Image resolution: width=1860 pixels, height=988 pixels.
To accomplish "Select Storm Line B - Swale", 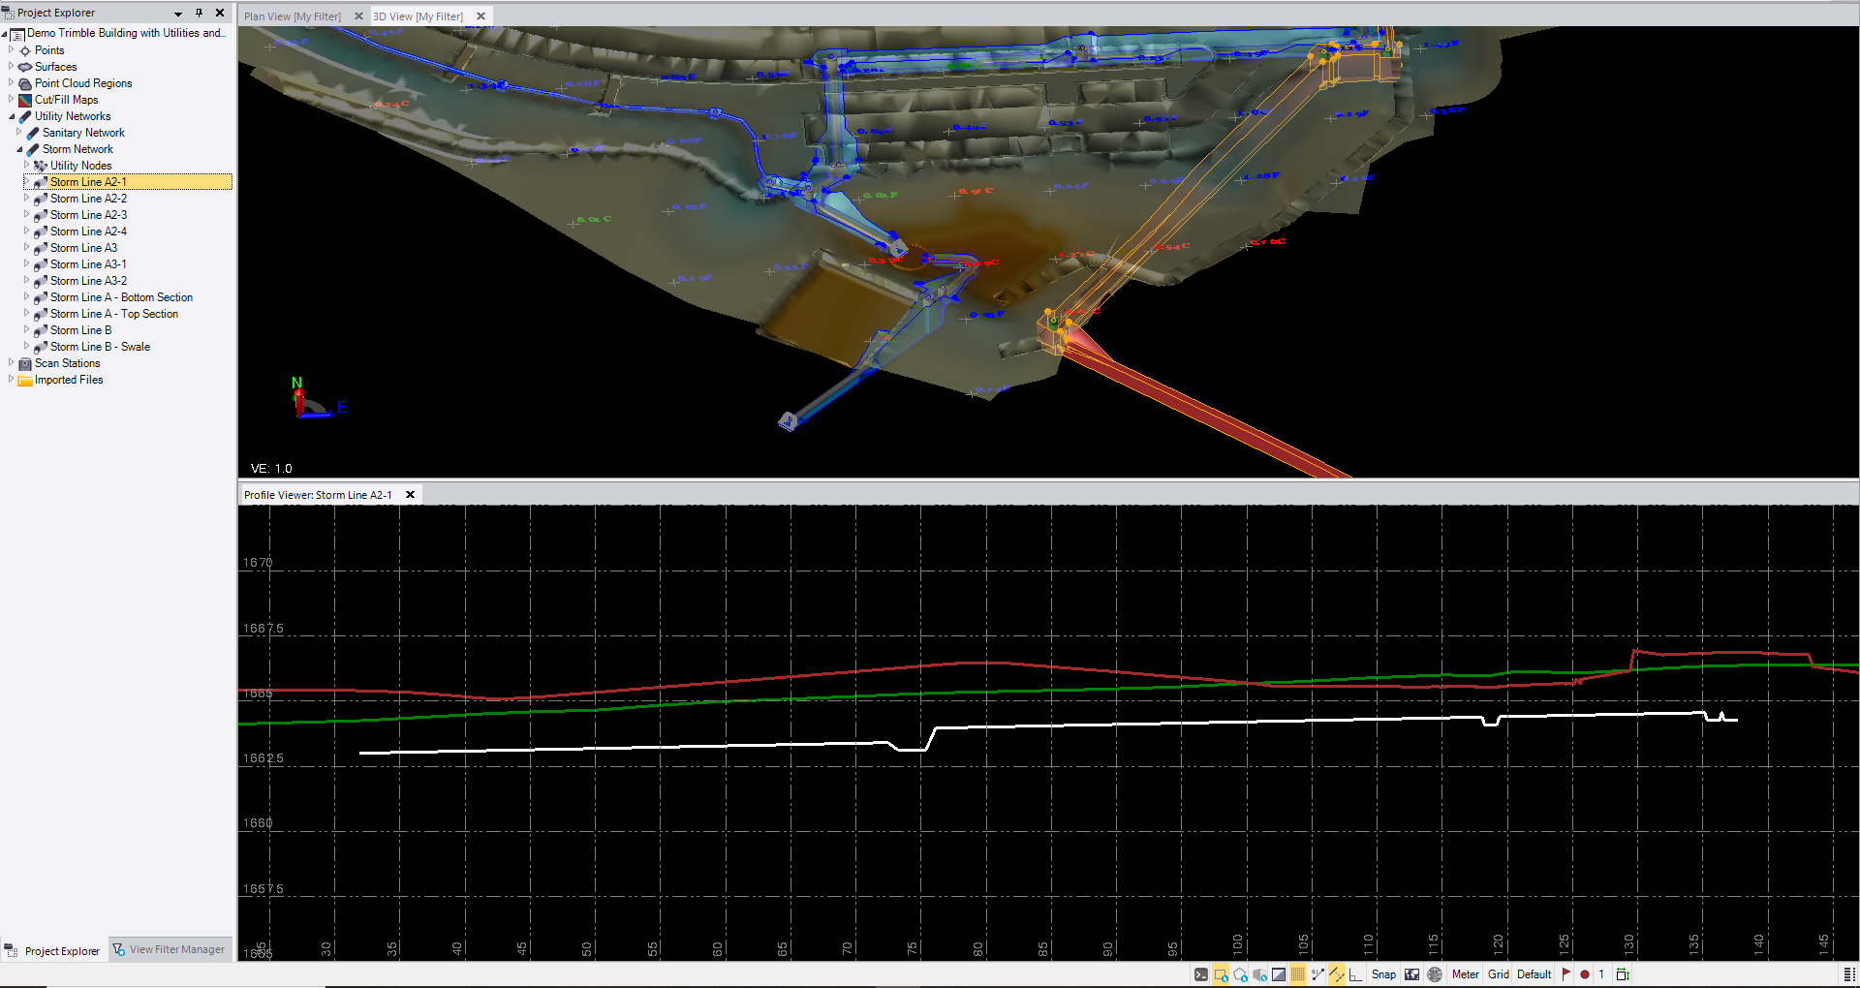I will (100, 347).
